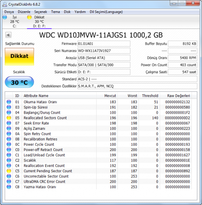Click CrystalDiskInfo app icon in title bar

5,4
